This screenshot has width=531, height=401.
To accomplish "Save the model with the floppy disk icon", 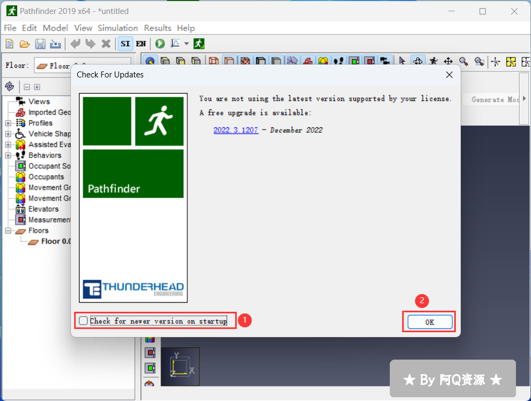I will 40,44.
